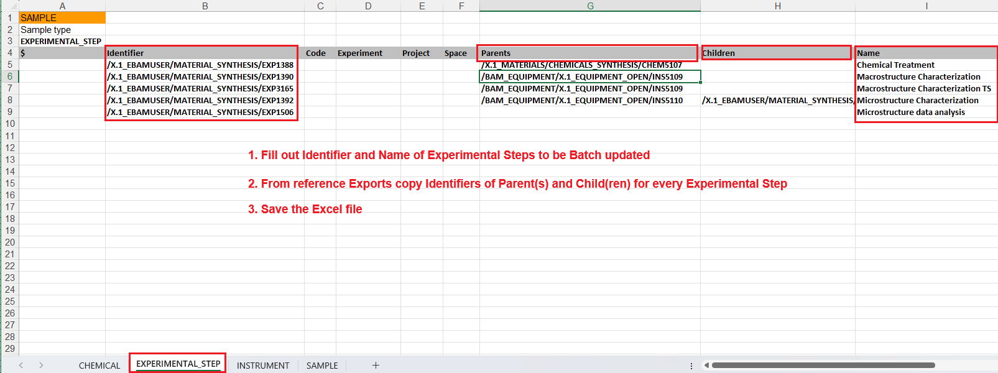Click the Space header cell
Image resolution: width=998 pixels, height=373 pixels.
(x=461, y=53)
